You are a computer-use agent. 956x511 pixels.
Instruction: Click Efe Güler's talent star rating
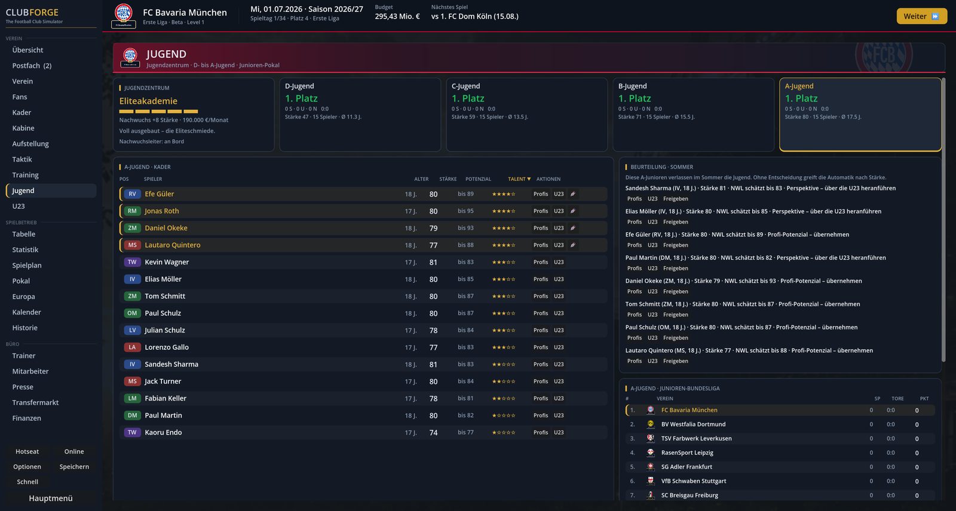(x=504, y=194)
